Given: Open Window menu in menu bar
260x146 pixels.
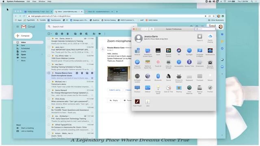Looking at the screenshot, I should pyautogui.click(x=42, y=1).
